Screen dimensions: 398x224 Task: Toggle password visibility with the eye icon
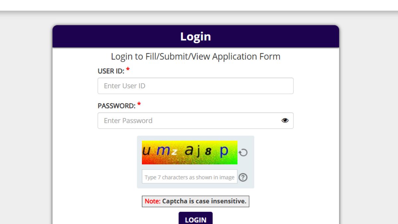285,120
